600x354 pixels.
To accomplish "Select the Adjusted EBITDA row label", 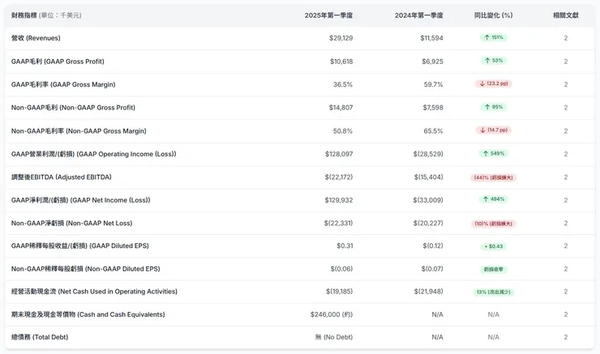I will point(62,177).
